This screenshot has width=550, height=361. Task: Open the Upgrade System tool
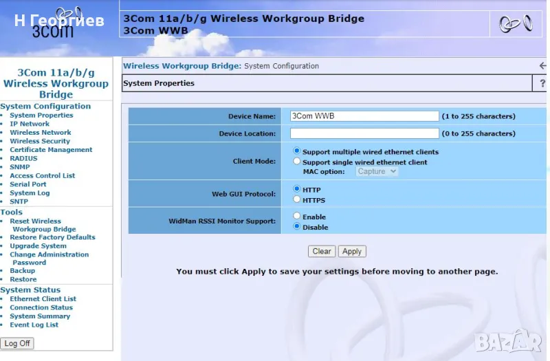(x=38, y=246)
